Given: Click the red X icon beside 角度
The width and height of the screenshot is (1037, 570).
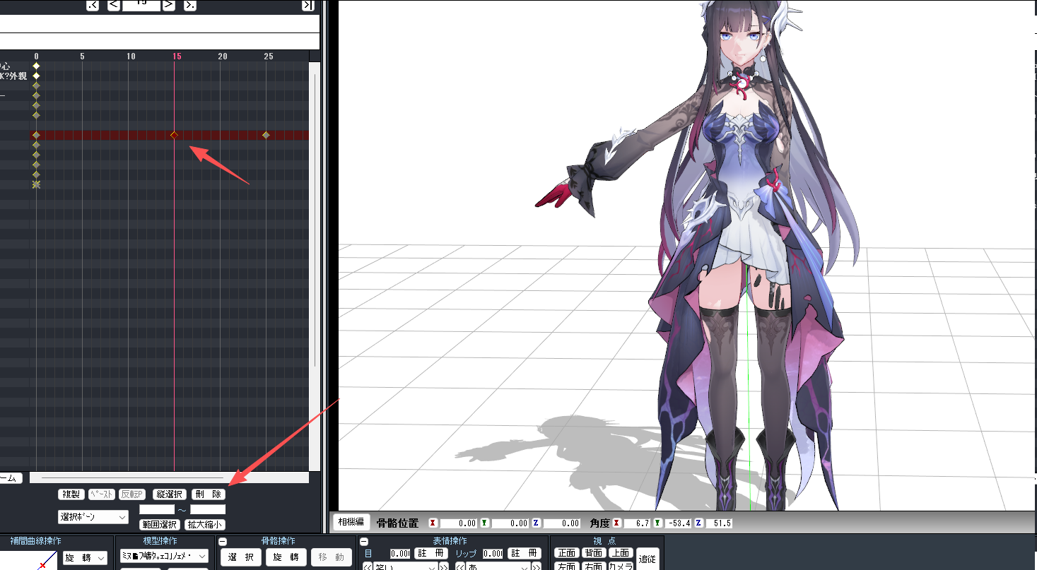Looking at the screenshot, I should 617,523.
